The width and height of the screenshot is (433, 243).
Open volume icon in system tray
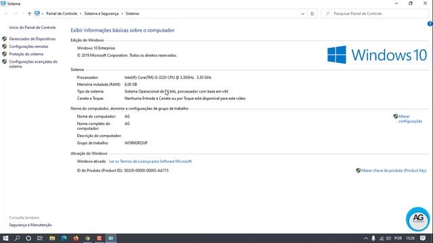(x=388, y=238)
